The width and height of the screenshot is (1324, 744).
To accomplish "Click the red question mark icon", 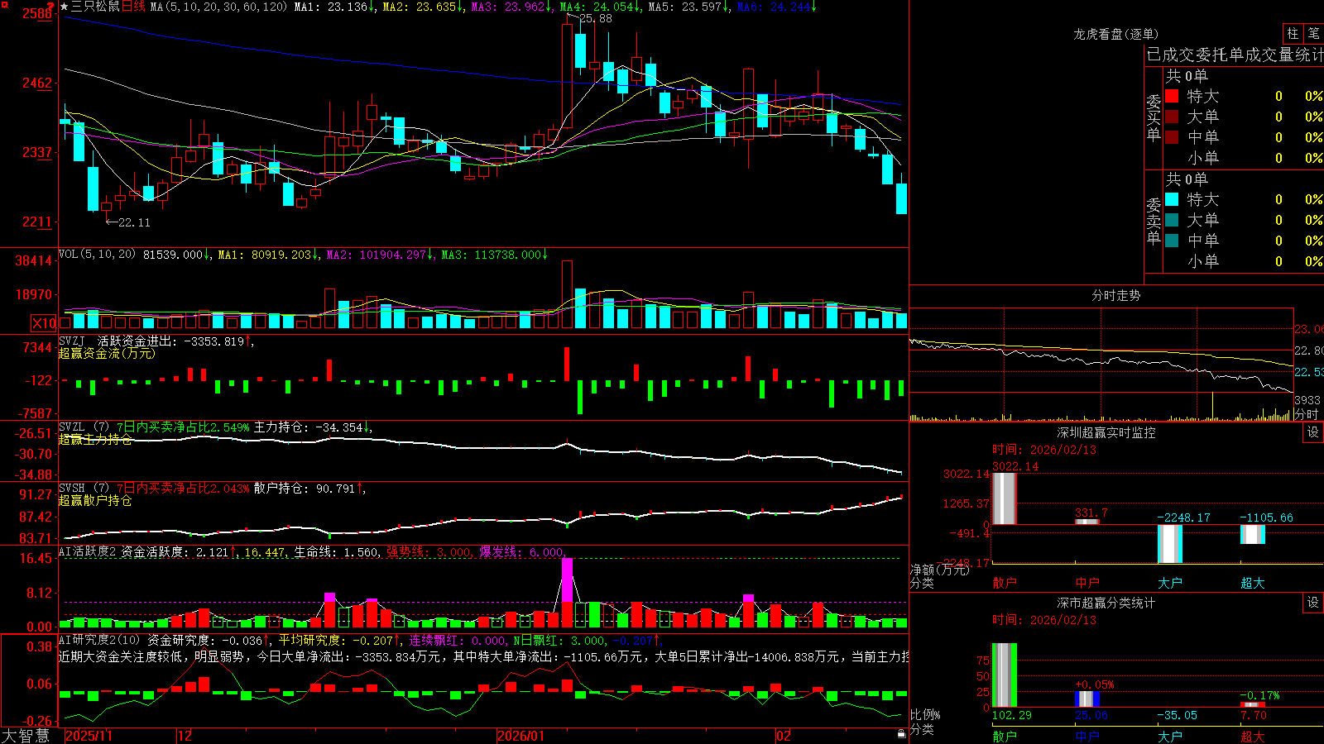I will tap(50, 6).
